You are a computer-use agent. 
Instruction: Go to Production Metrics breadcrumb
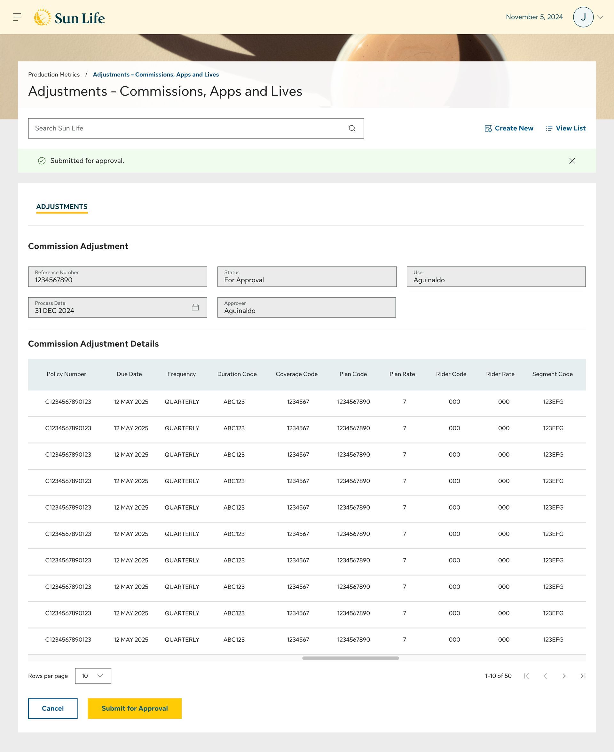(54, 74)
